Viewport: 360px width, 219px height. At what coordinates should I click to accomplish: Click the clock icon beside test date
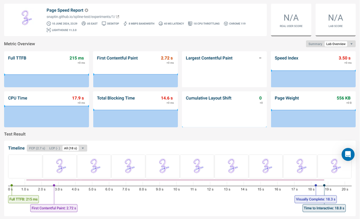[x=49, y=24]
